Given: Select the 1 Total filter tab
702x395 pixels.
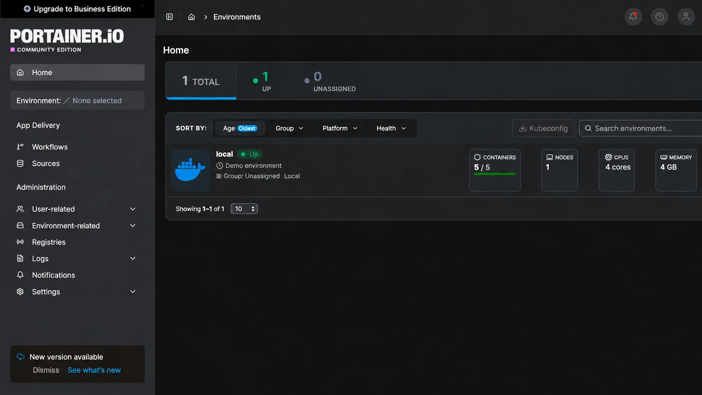Looking at the screenshot, I should 201,81.
